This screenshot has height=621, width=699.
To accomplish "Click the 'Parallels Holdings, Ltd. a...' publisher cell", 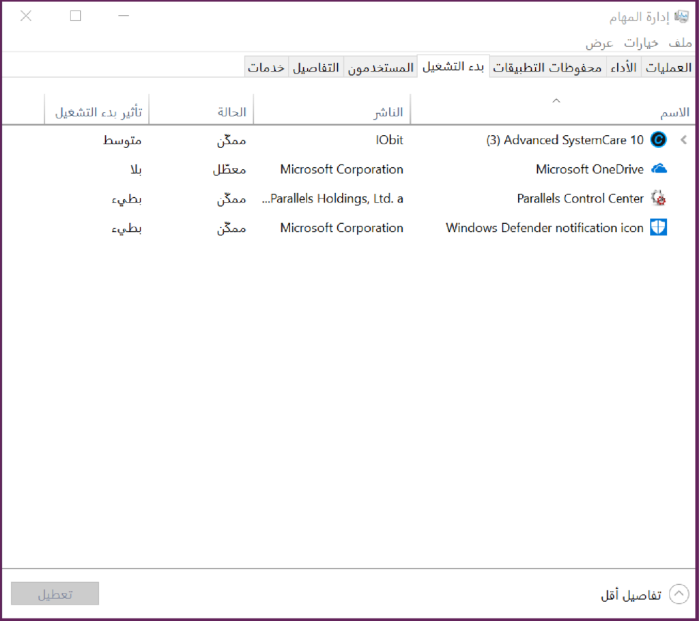I will tap(332, 199).
